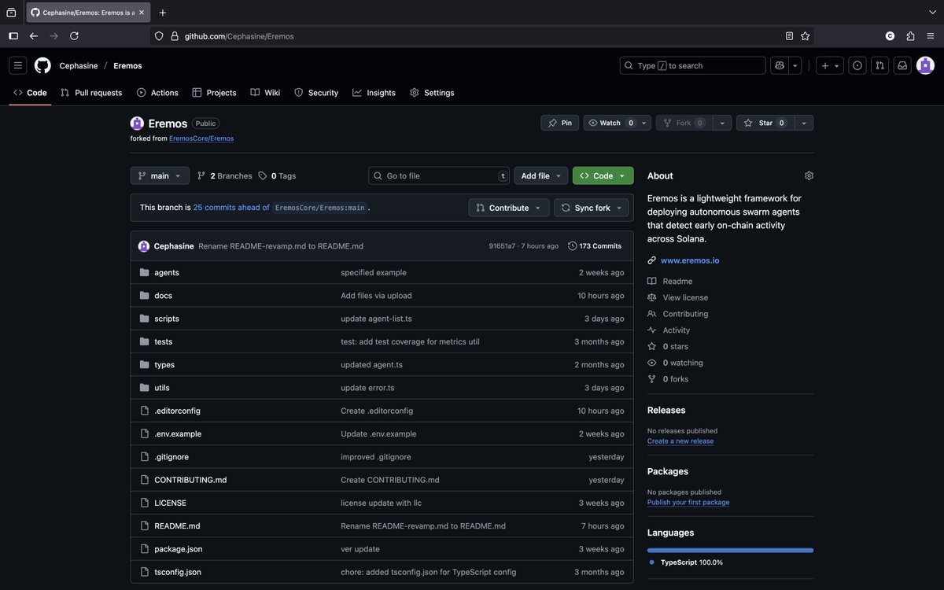Open the Copilot chat icon in header
The width and height of the screenshot is (944, 590).
780,66
